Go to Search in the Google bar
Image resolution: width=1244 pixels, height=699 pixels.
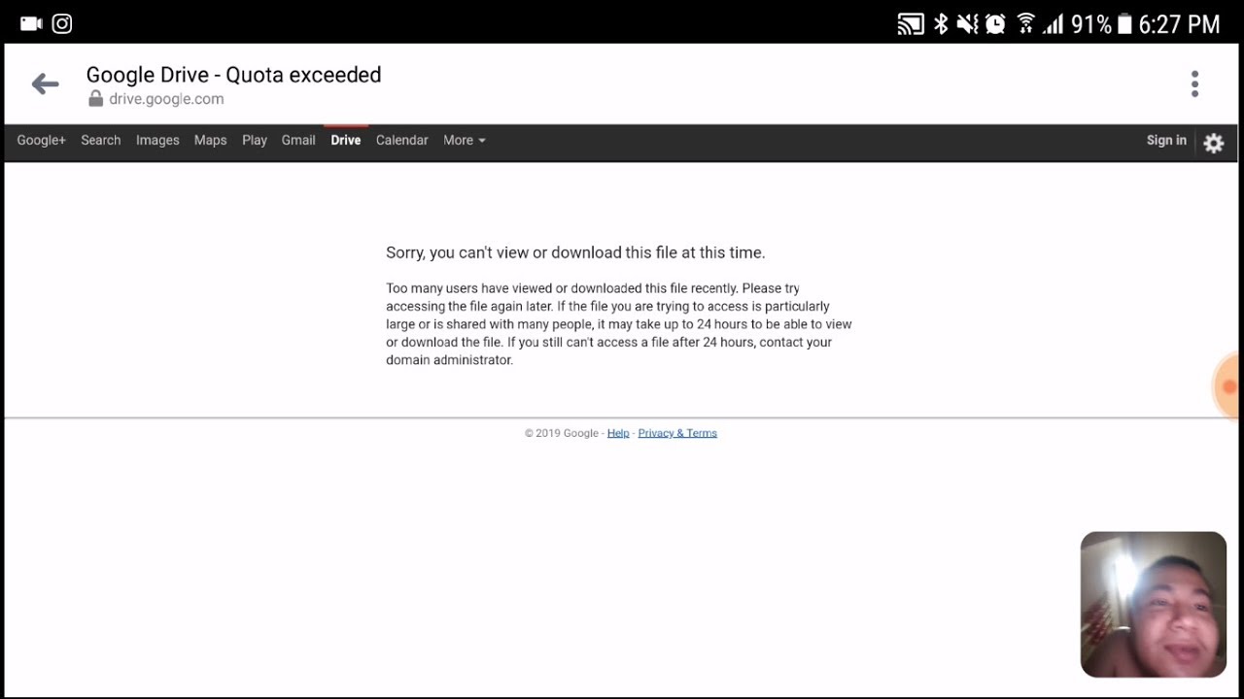101,140
